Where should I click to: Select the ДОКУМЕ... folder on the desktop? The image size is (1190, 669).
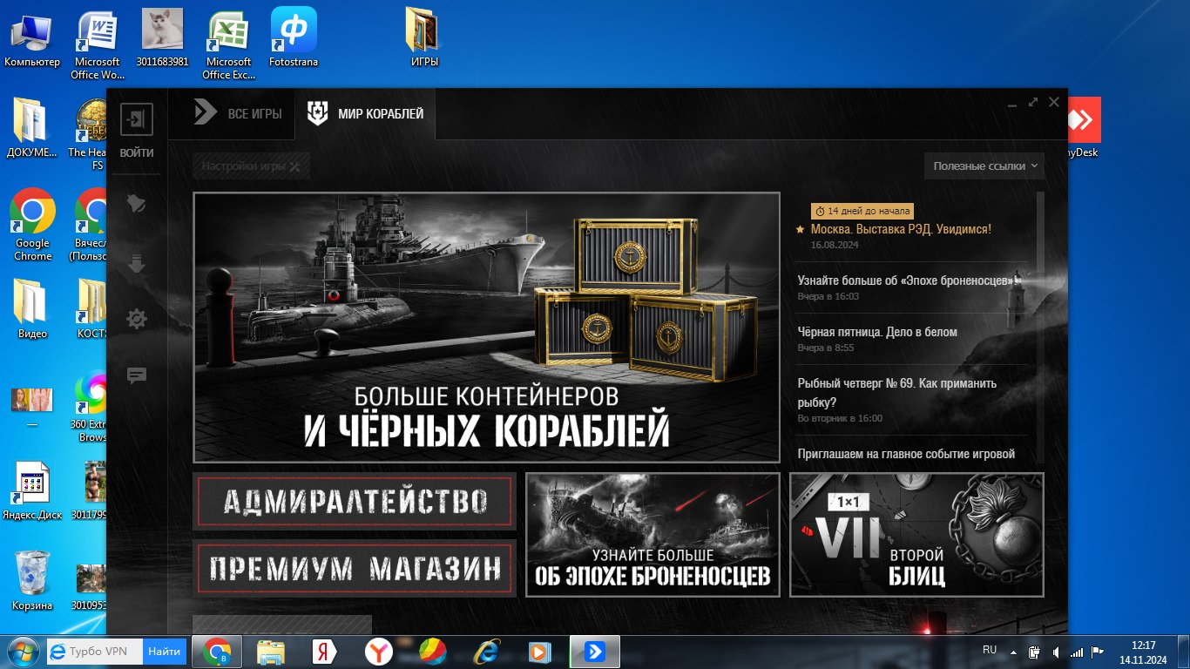pos(32,127)
